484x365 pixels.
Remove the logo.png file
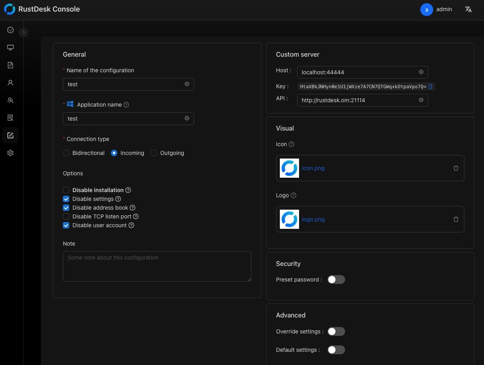tap(456, 219)
